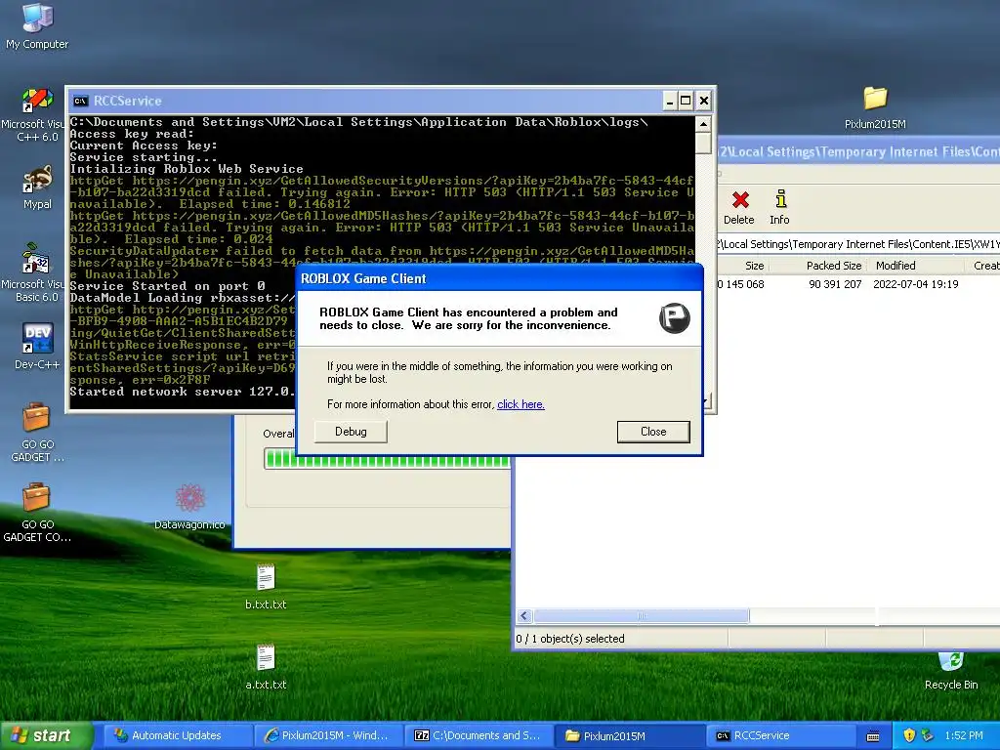Image resolution: width=1000 pixels, height=750 pixels.
Task: Select the GO GO GADGET CO... briefcase icon
Action: pos(37,513)
